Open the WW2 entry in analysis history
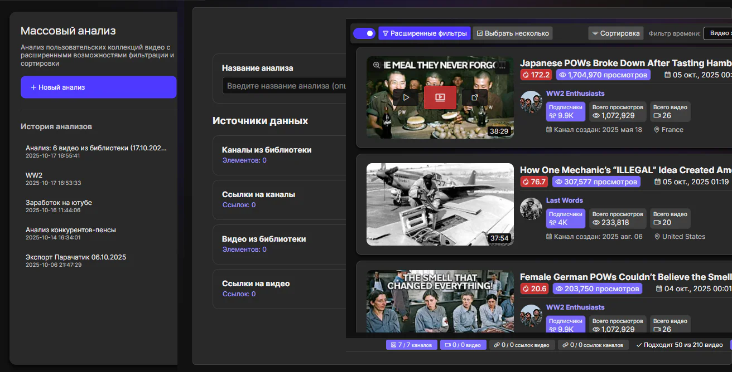732x372 pixels. tap(34, 175)
